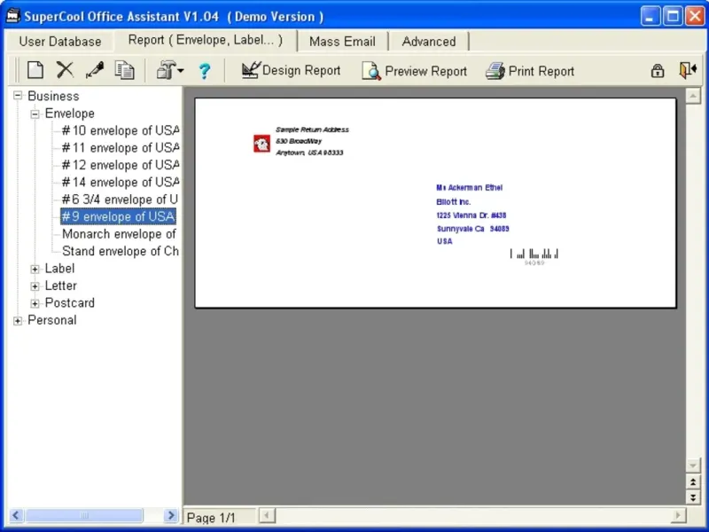Expand the Label tree node
The height and width of the screenshot is (532, 709).
click(35, 270)
